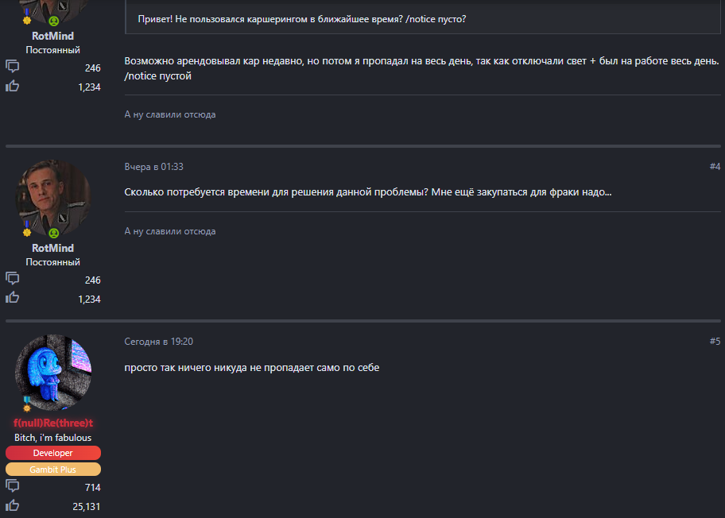Click the medal icon on post #4 avatar
The width and height of the screenshot is (725, 518).
(x=28, y=230)
